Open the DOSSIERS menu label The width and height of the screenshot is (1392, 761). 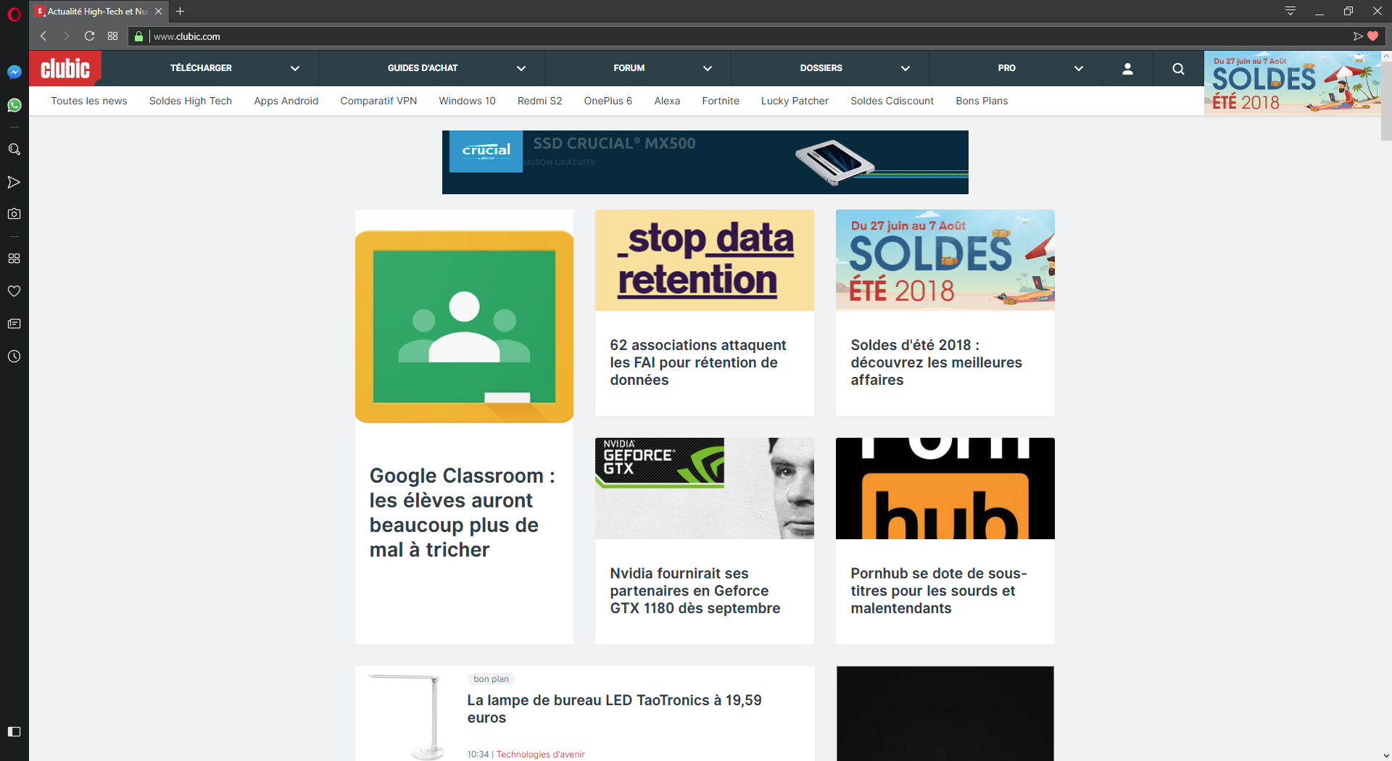pyautogui.click(x=821, y=68)
